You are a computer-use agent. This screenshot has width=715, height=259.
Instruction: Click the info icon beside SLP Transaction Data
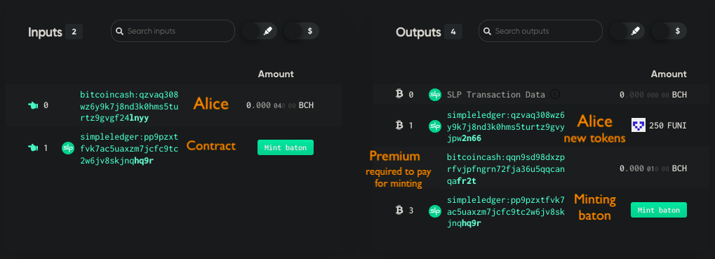pos(555,94)
